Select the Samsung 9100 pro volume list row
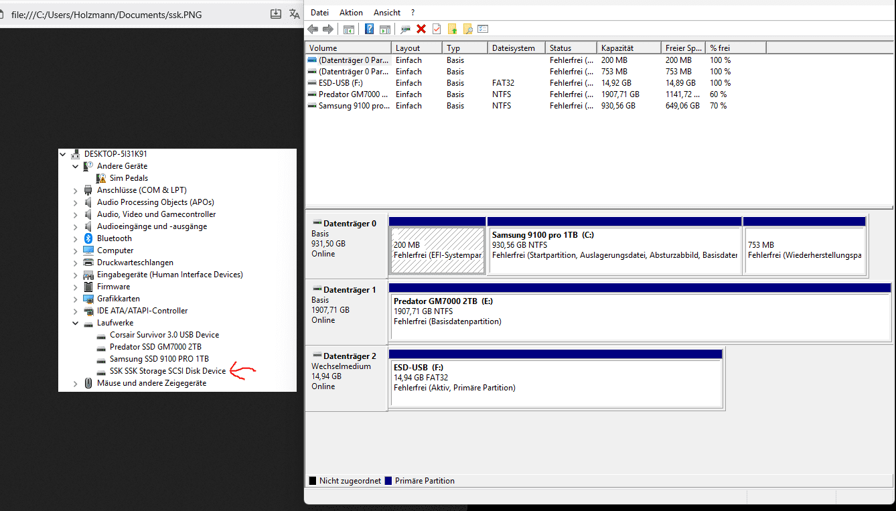 tap(536, 106)
